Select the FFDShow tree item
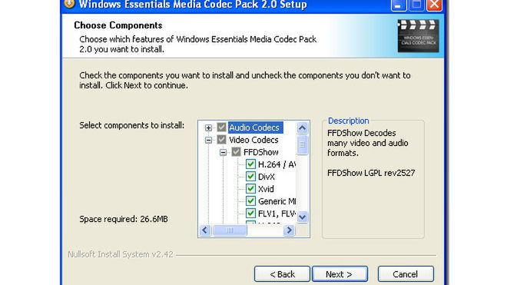Screen dimensions: 507x285 tap(261, 152)
